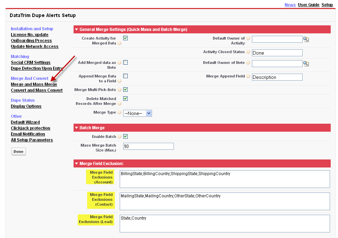
Task: Open the News link at top
Action: pos(290,5)
